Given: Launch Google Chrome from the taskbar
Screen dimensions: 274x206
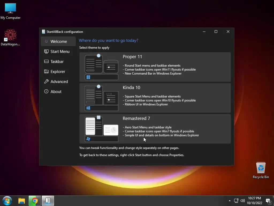Looking at the screenshot, I should click(35, 201).
